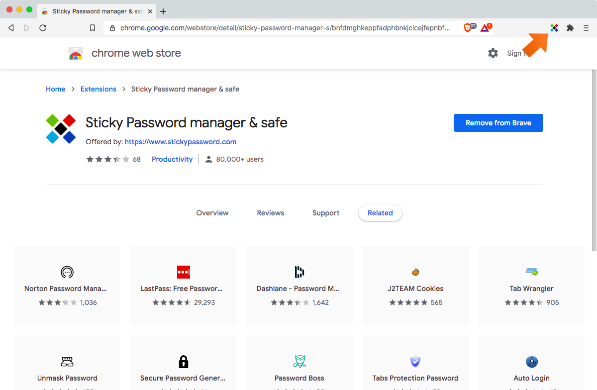Click the Sticky Password manager & safe heading

tap(187, 122)
